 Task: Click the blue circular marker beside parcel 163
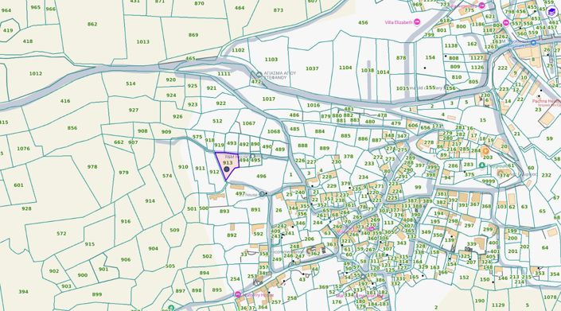533,42
